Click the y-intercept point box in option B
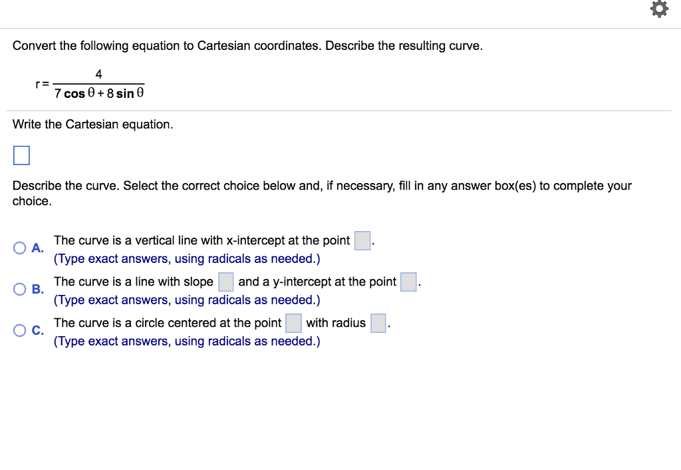The image size is (681, 470). [x=408, y=282]
